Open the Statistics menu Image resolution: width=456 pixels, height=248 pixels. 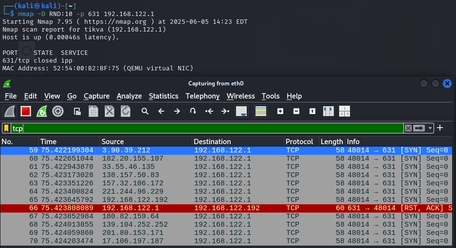tap(164, 96)
